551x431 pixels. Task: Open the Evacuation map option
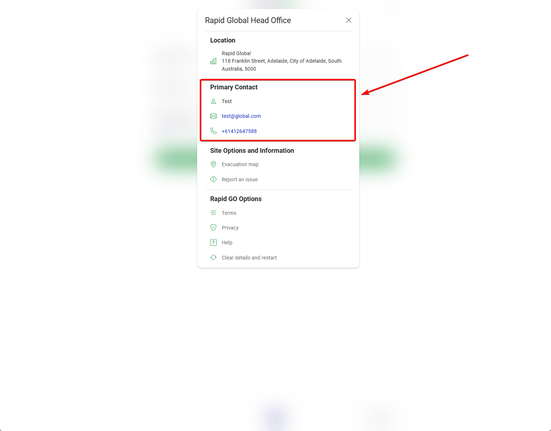click(240, 164)
